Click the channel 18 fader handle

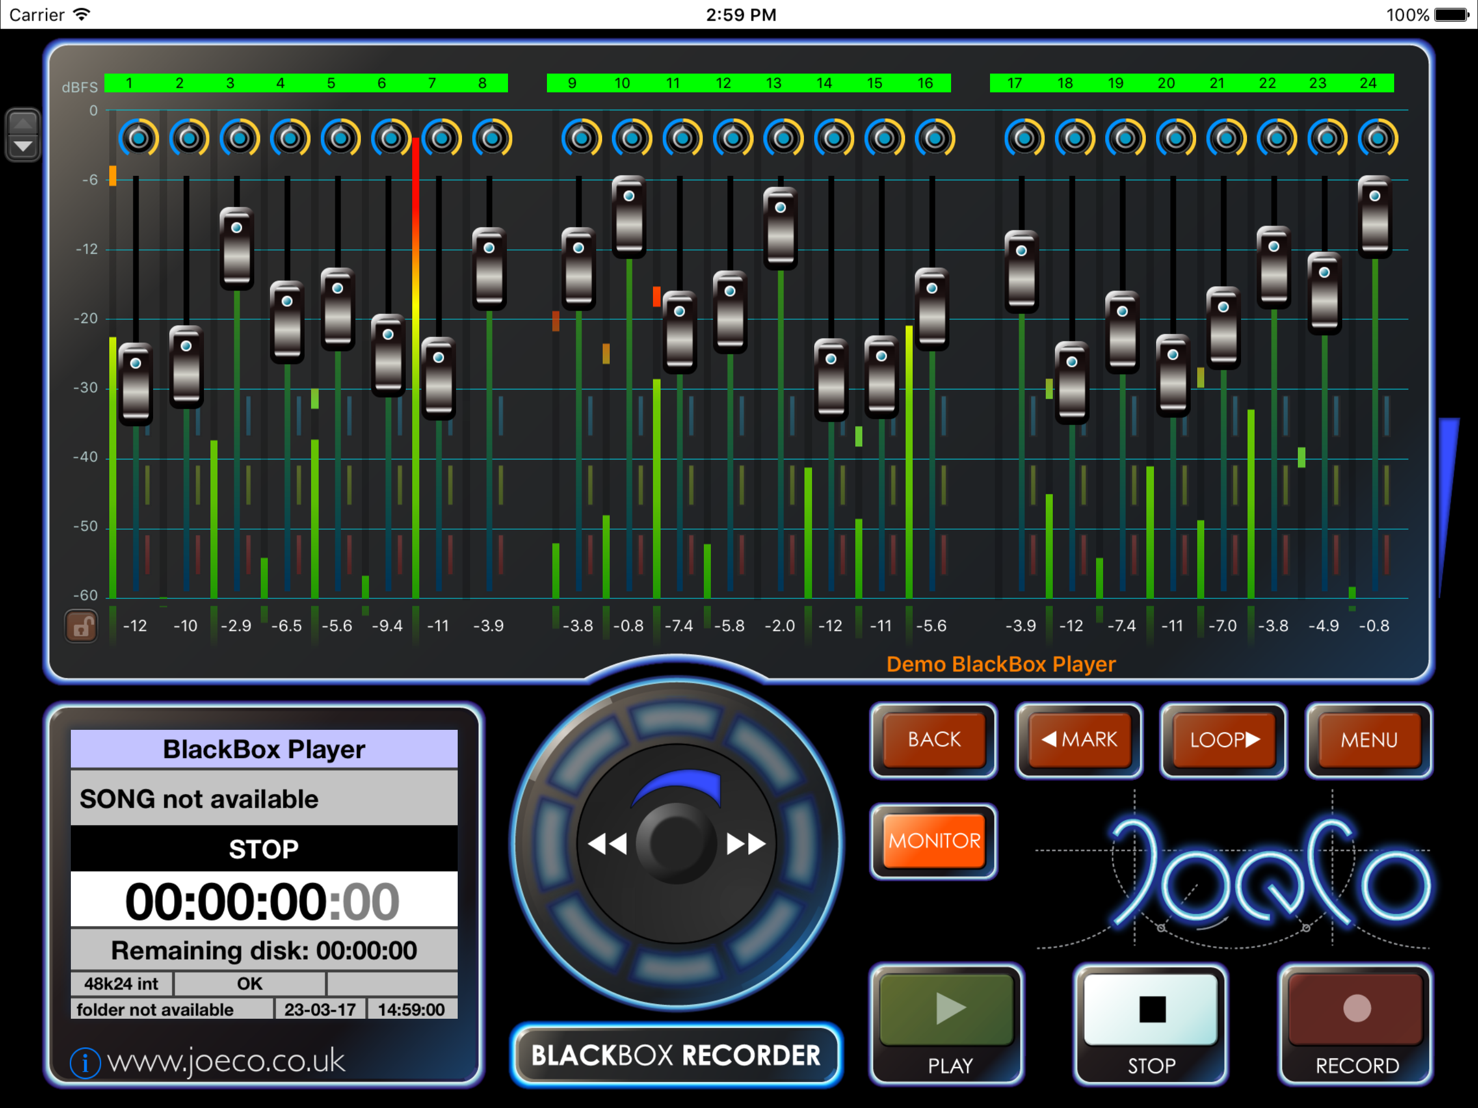point(1072,383)
